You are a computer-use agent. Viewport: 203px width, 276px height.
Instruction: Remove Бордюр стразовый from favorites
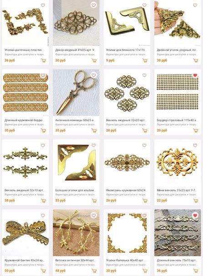pyautogui.click(x=195, y=75)
